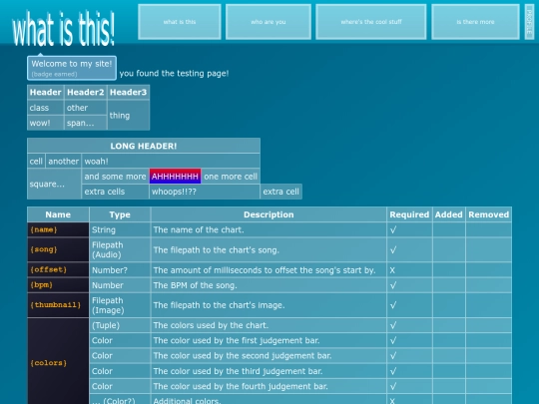Image resolution: width=539 pixels, height=404 pixels.
Task: Open 'where's the cool stuff' navigation link
Action: click(371, 22)
